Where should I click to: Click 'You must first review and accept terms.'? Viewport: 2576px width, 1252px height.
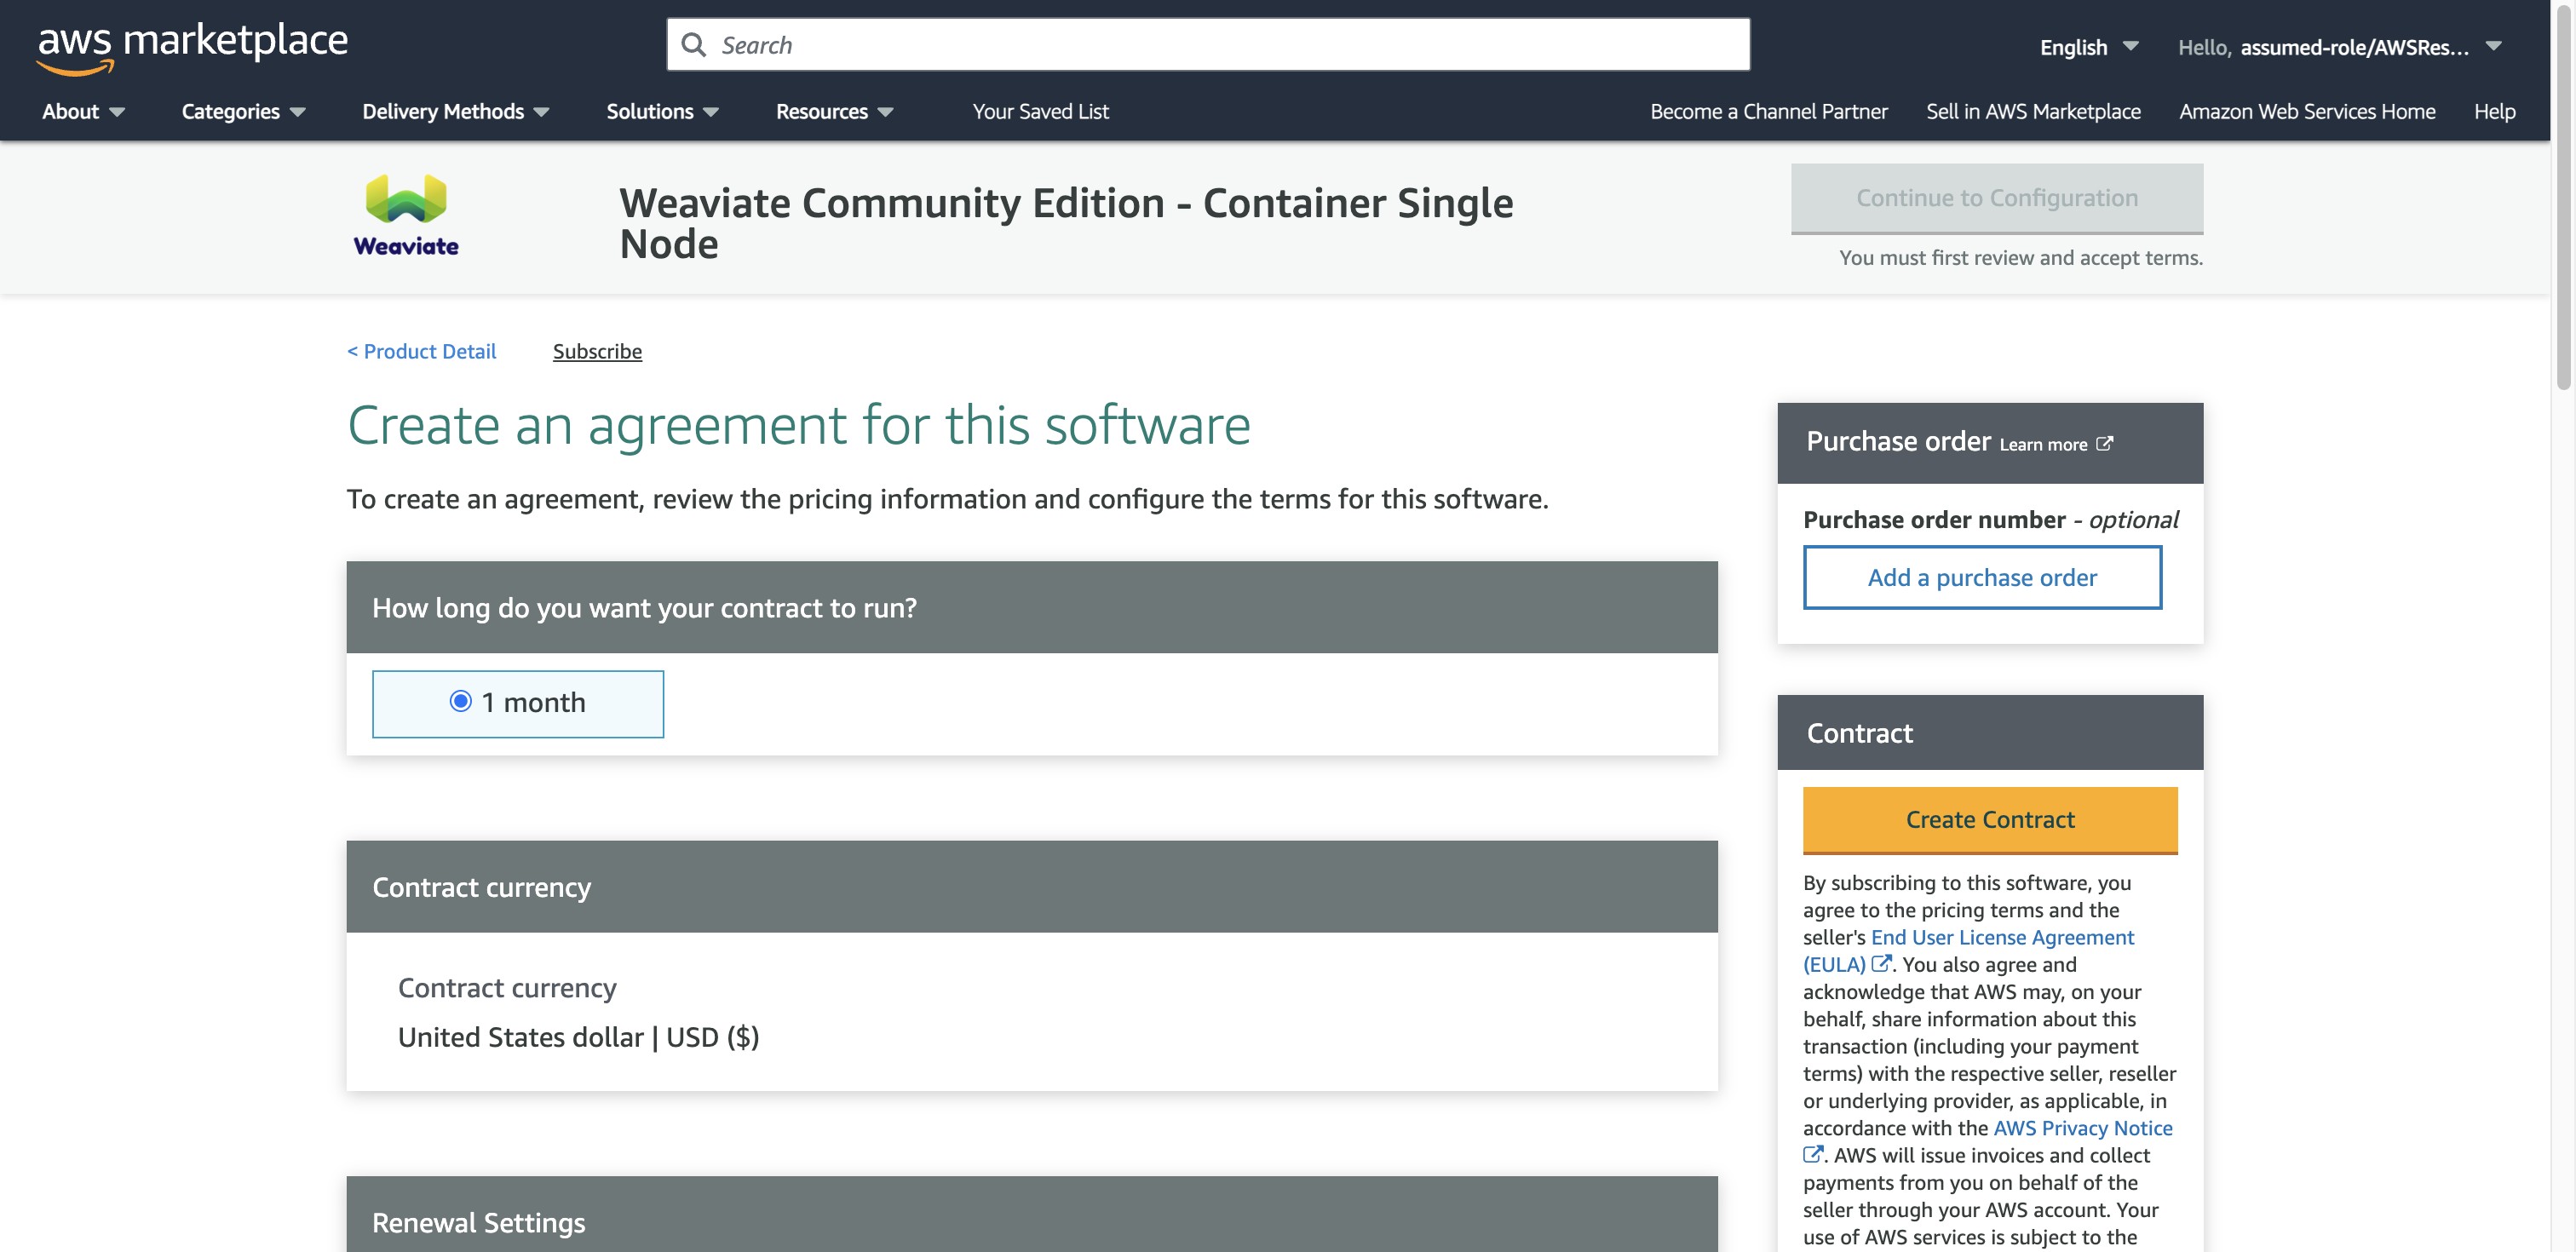tap(2021, 258)
